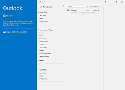Click the New Email envelope icon
125x90 pixels.
coord(41,7)
